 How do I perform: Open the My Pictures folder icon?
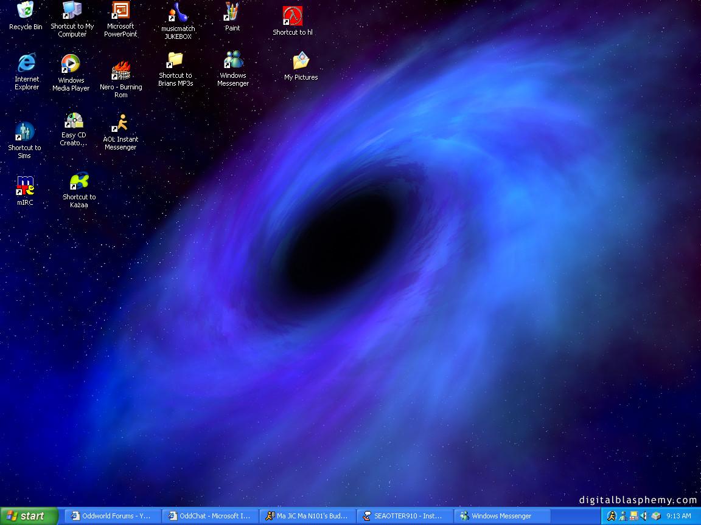[301, 62]
